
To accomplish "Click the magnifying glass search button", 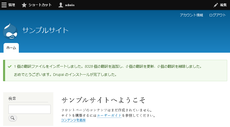I will pyautogui.click(x=13, y=118).
